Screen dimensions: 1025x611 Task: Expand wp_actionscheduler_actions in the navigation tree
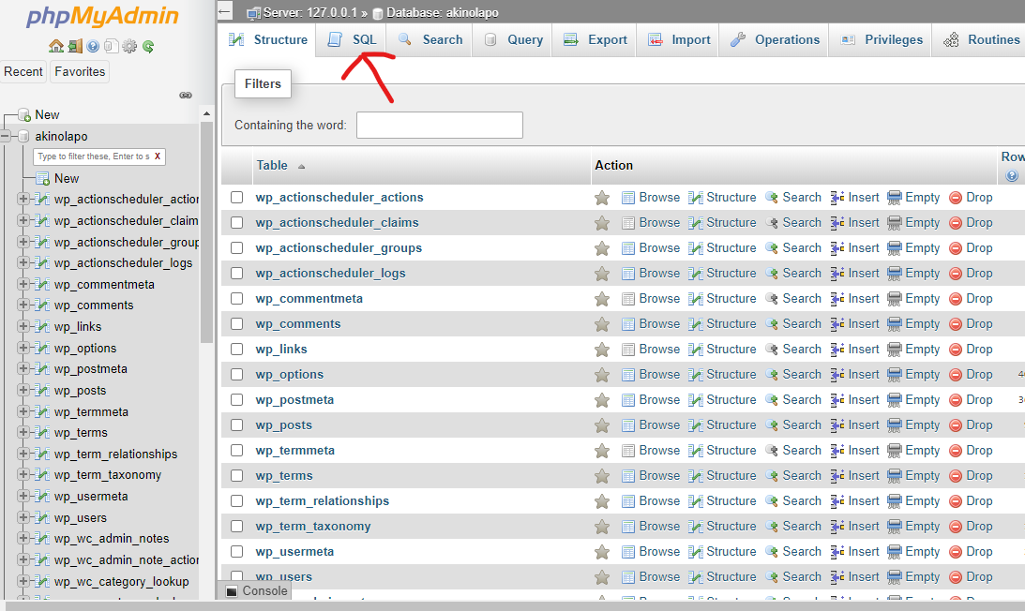point(23,199)
